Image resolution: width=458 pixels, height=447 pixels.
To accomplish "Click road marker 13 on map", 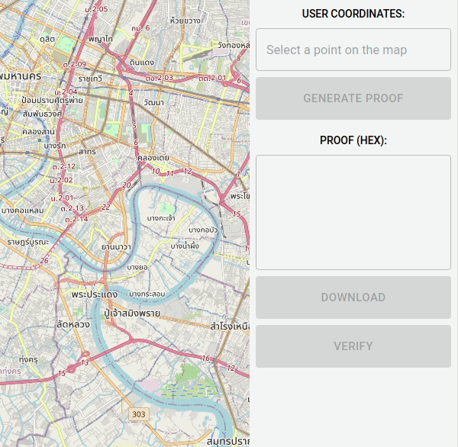I will (85, 362).
